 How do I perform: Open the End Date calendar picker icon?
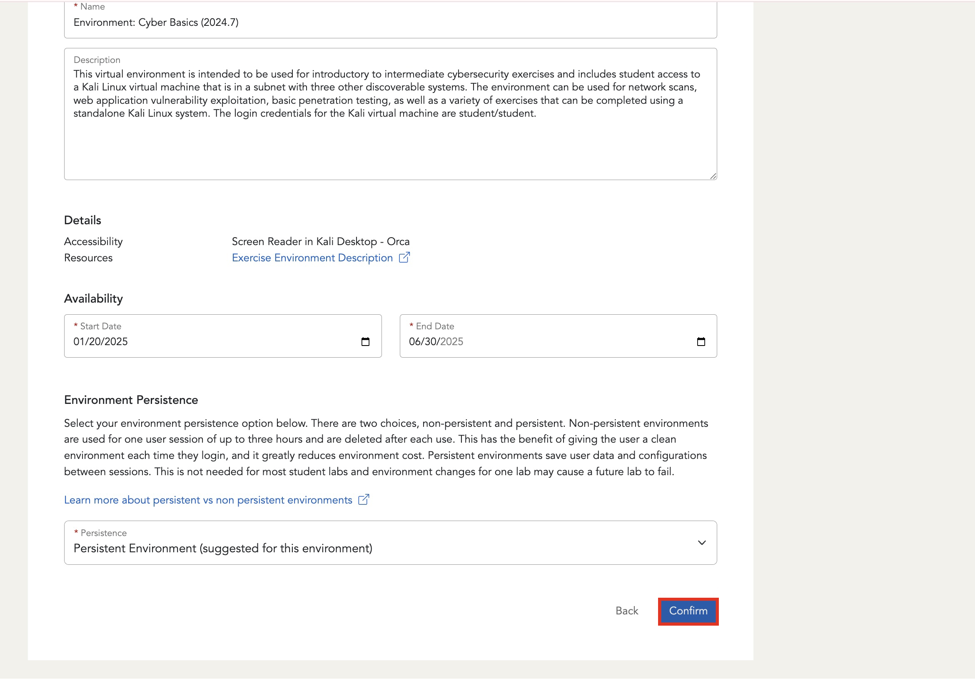point(701,342)
